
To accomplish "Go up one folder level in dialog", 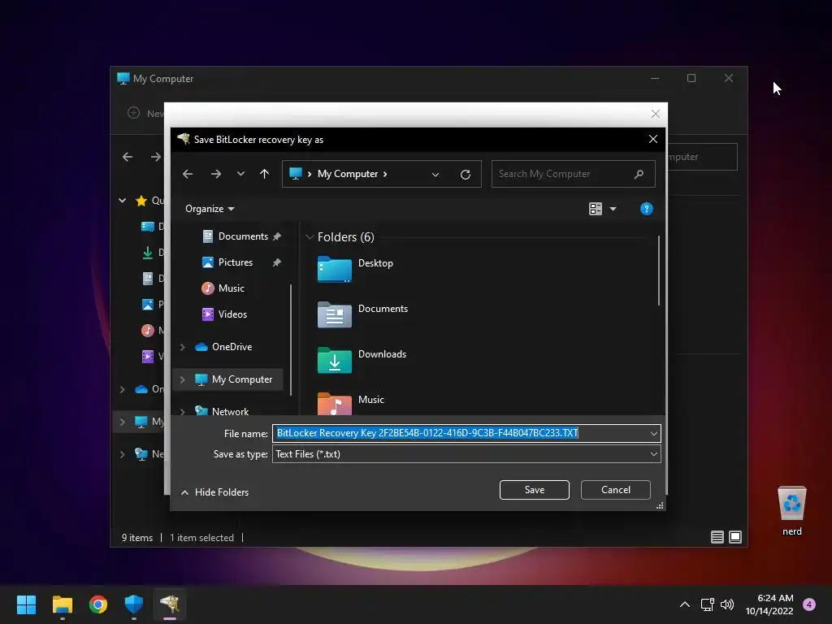I will (264, 174).
